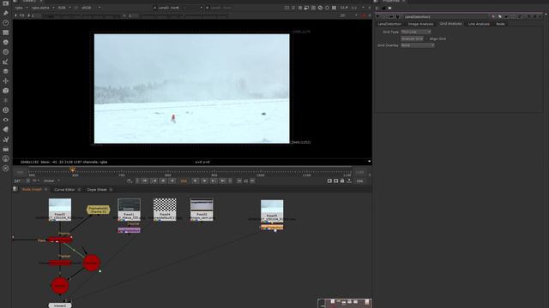Open the Channel nodes toolbar menu

[5, 33]
